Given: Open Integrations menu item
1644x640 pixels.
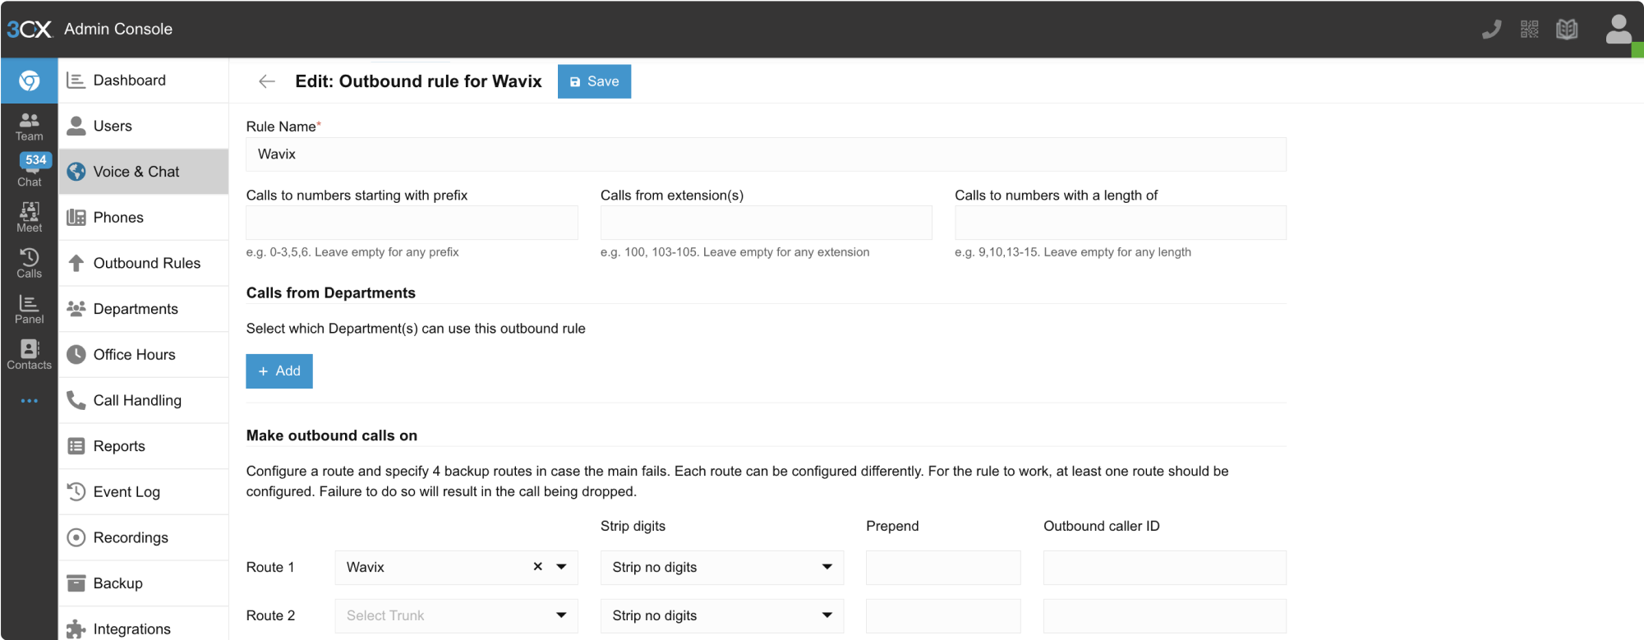Looking at the screenshot, I should click(x=143, y=624).
